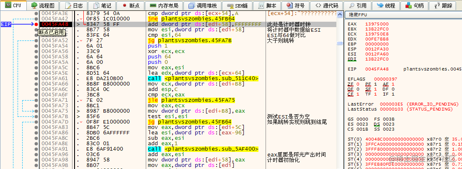Image resolution: width=462 pixels, height=169 pixels.
Task: Follow call plantsvszombies.sub_511C40
Action: [x=203, y=78]
